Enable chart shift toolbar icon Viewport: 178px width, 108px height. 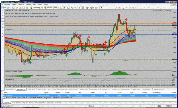pos(83,8)
